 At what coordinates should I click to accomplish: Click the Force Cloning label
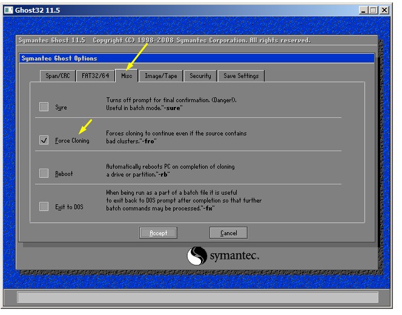point(72,141)
